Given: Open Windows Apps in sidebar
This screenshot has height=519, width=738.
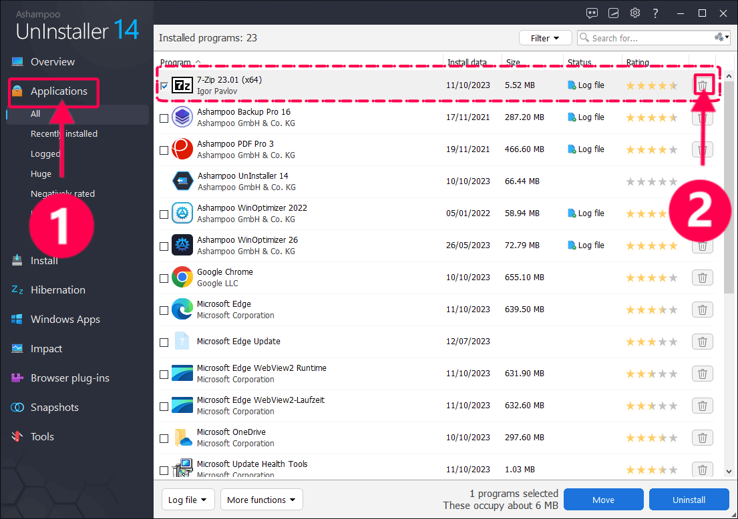Looking at the screenshot, I should pos(65,320).
